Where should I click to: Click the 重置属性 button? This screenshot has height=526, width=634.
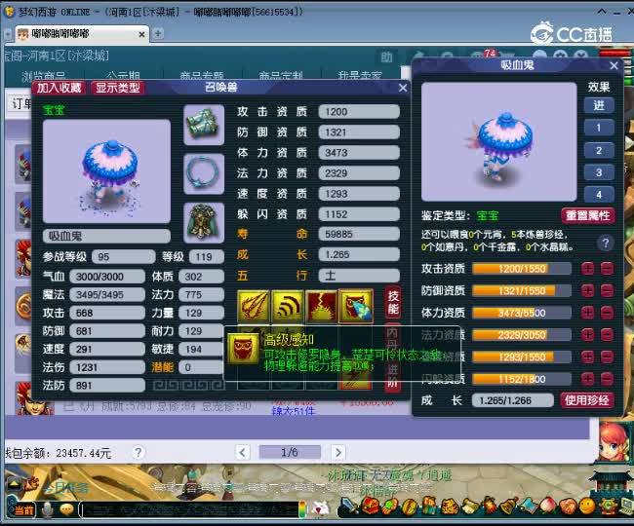588,215
